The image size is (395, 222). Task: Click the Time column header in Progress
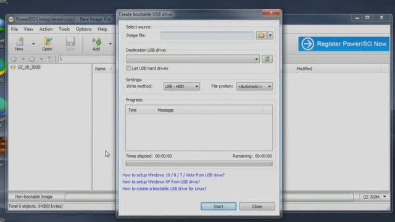[x=132, y=110]
